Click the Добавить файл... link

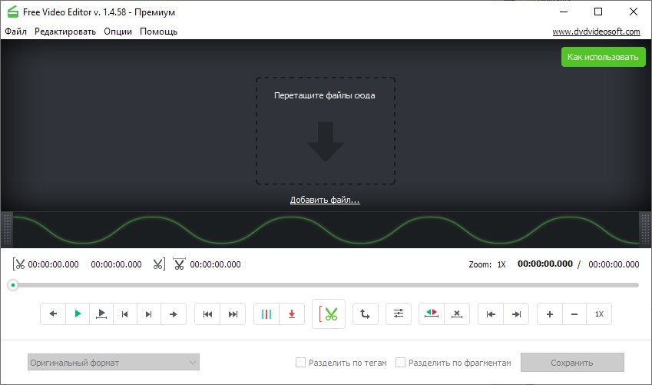click(x=325, y=201)
